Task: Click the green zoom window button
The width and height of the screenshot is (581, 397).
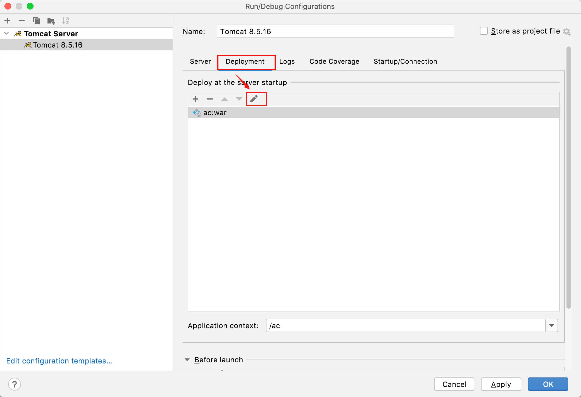Action: point(30,6)
